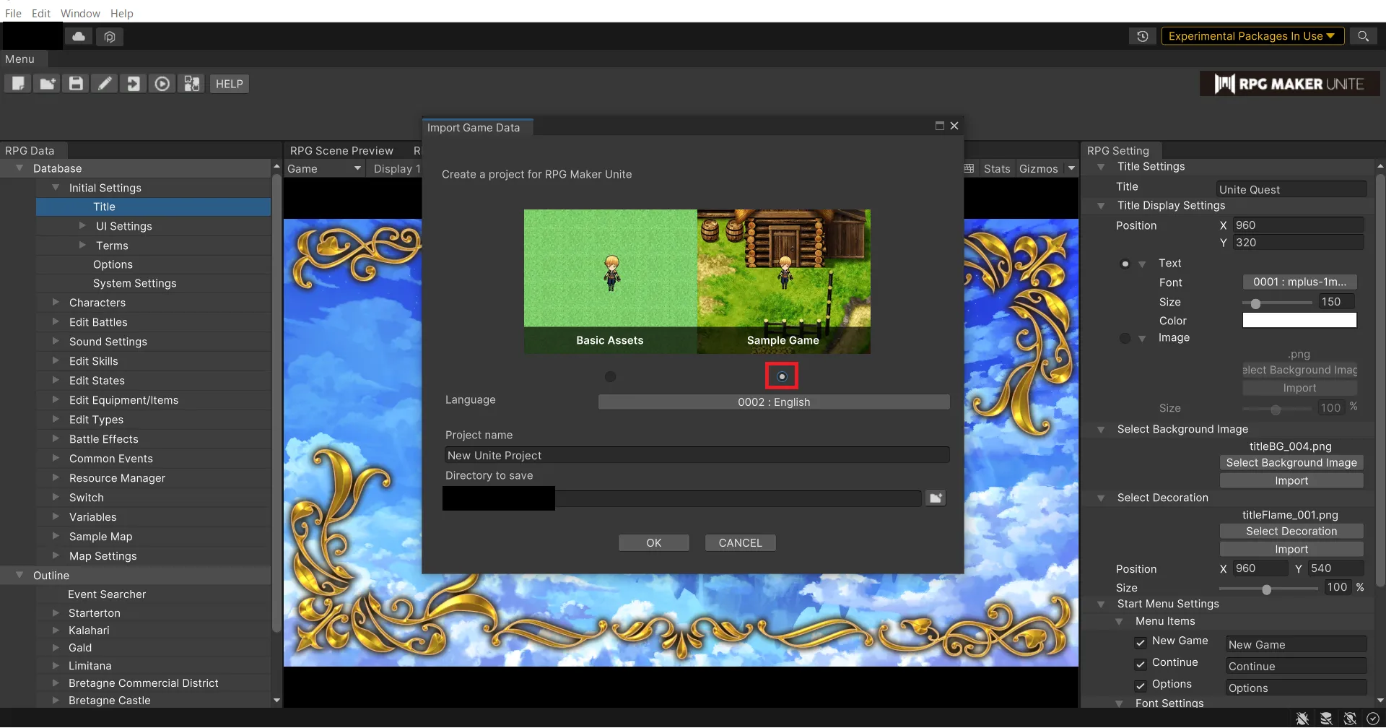Image resolution: width=1386 pixels, height=728 pixels.
Task: Click the white title Color swatch
Action: pyautogui.click(x=1299, y=321)
